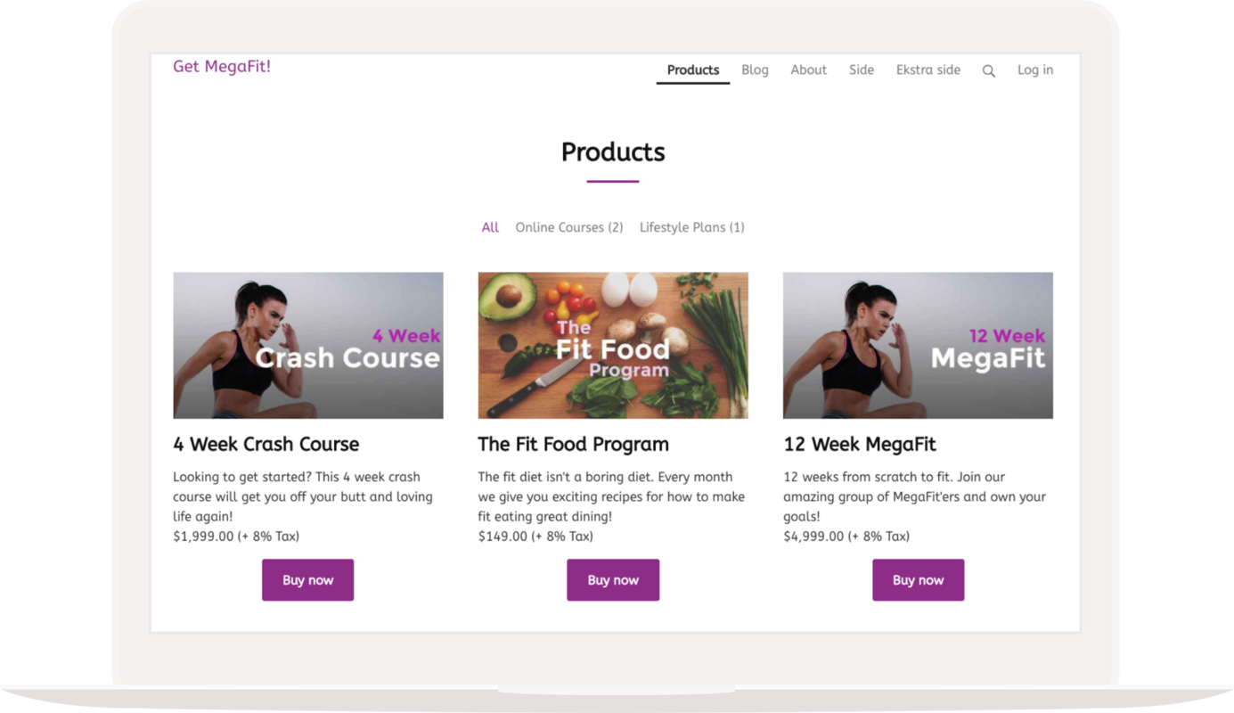Click the 4 Week Crash Course title
The height and width of the screenshot is (713, 1234).
pyautogui.click(x=266, y=444)
